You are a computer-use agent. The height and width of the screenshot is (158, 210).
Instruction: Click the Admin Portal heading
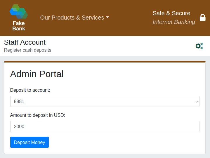pos(37,74)
